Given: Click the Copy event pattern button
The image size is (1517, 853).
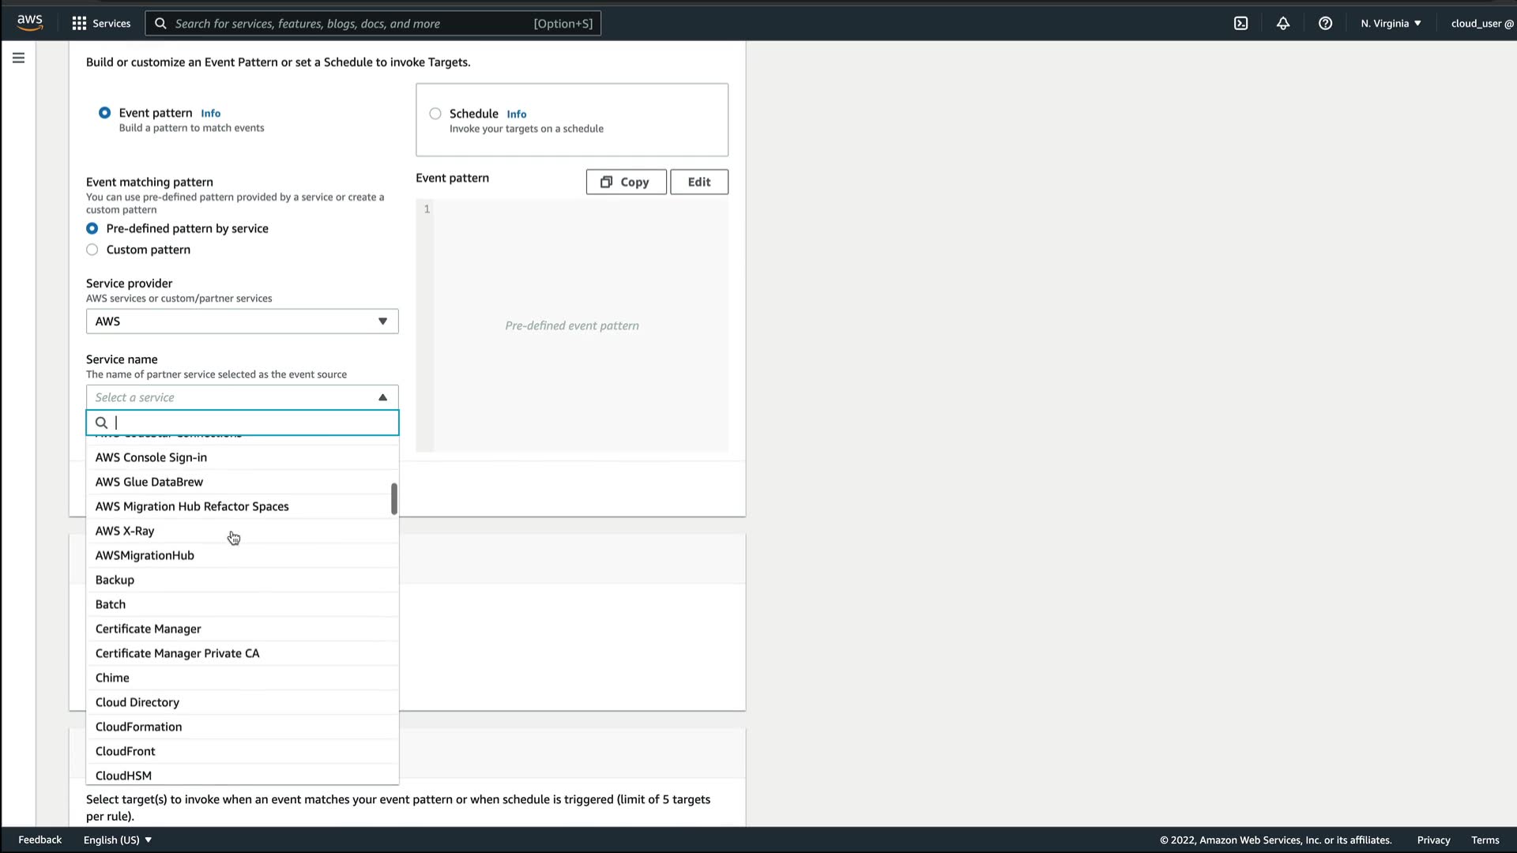Looking at the screenshot, I should click(x=626, y=182).
